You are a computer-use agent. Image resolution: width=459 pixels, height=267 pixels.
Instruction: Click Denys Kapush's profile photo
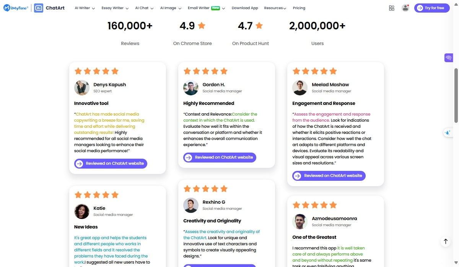[81, 88]
